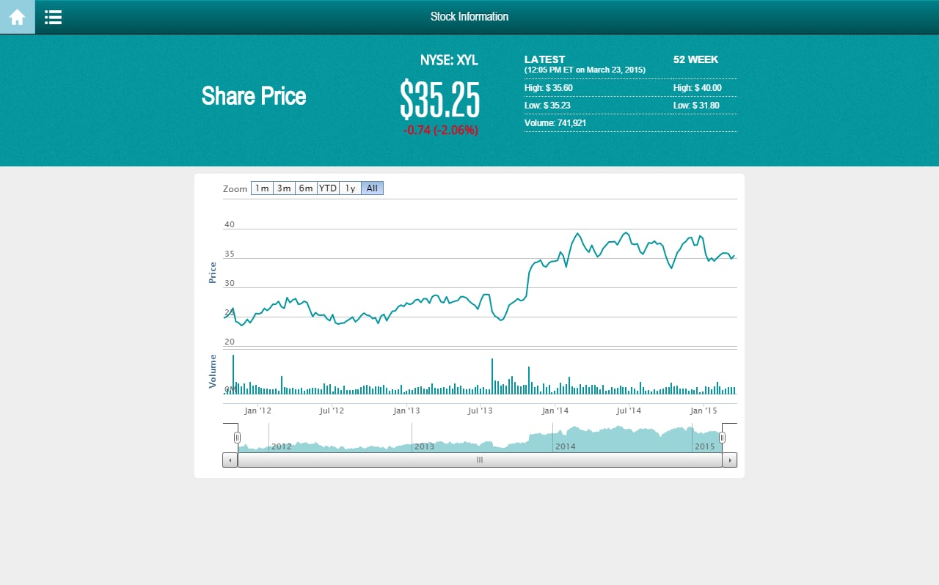Click the 2012 label in the navigator
This screenshot has width=939, height=585.
tap(282, 446)
